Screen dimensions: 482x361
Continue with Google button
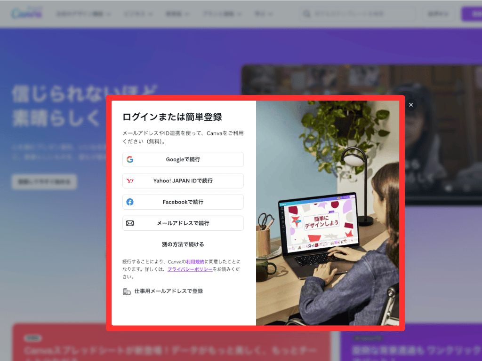[183, 159]
